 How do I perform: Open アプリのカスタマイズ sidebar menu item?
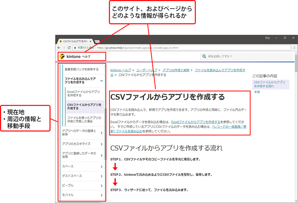[76, 144]
